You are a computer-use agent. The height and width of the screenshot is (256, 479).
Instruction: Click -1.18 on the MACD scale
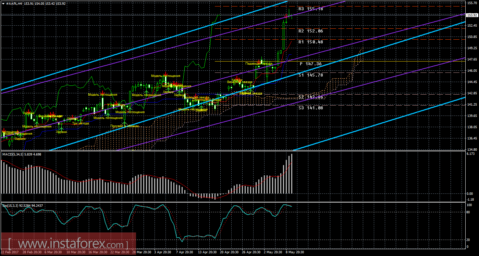point(471,200)
